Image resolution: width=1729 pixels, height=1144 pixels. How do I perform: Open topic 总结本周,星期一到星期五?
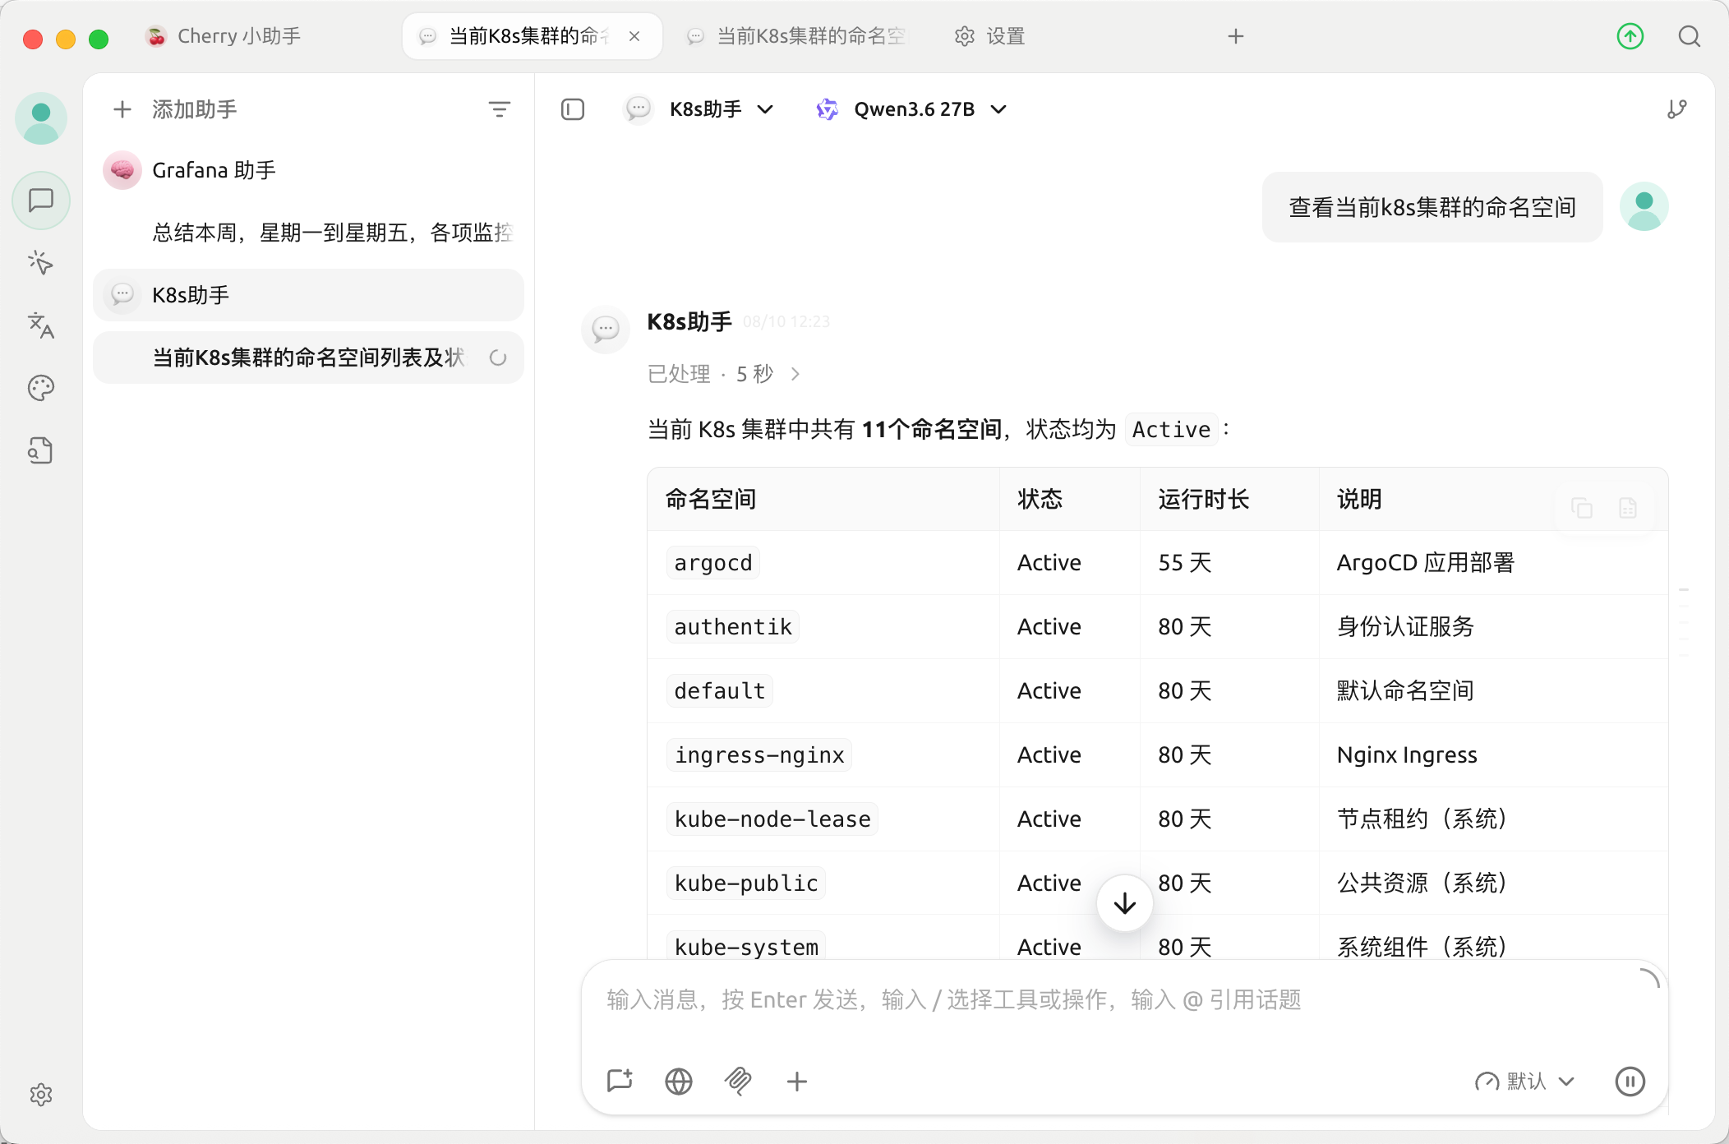308,233
